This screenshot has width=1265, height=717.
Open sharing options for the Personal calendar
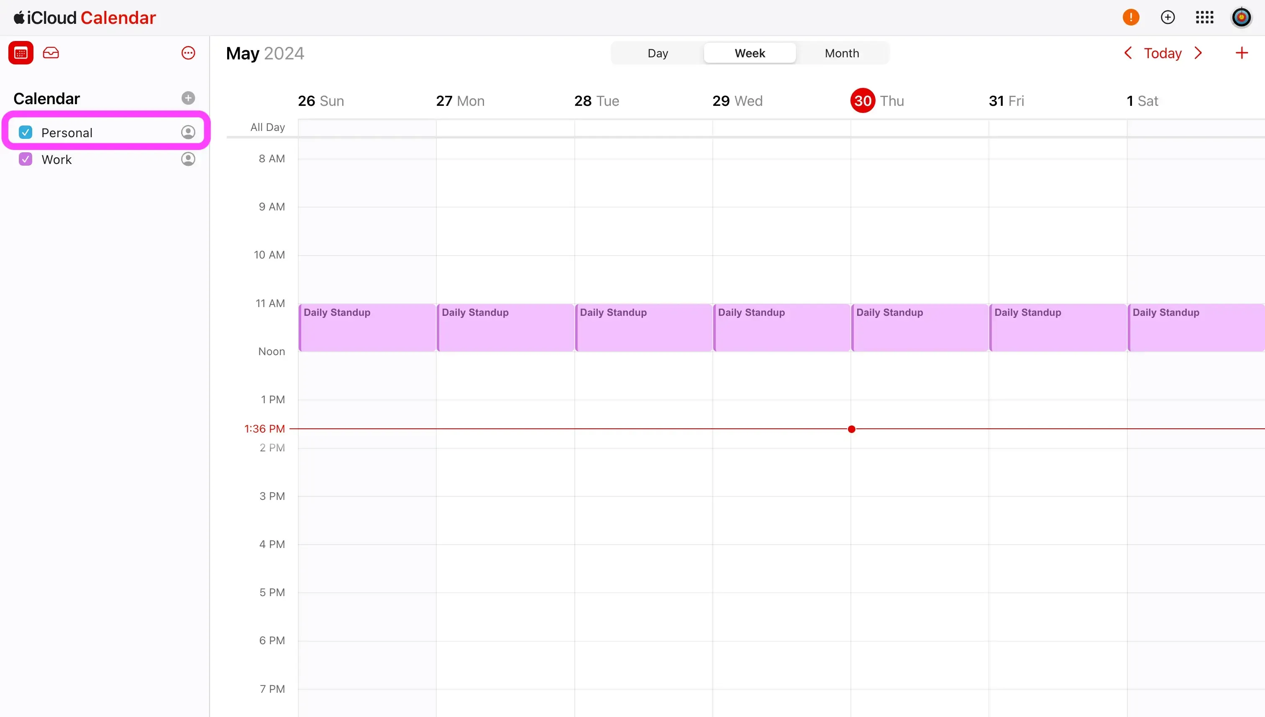point(187,131)
